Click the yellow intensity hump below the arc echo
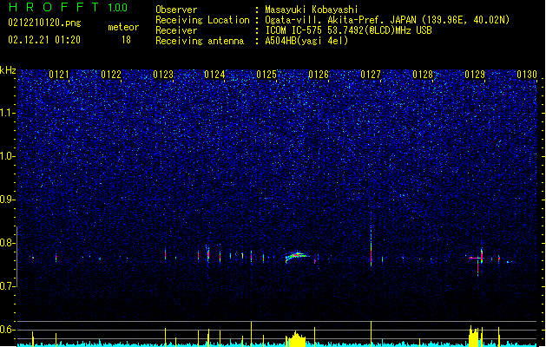The image size is (546, 347). click(x=296, y=339)
